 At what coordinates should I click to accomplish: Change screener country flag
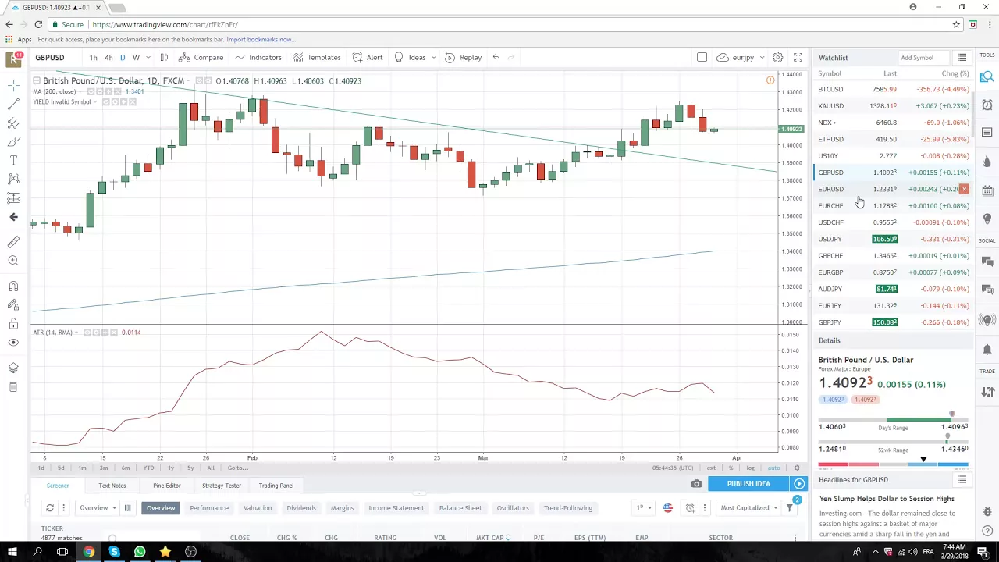pyautogui.click(x=668, y=508)
